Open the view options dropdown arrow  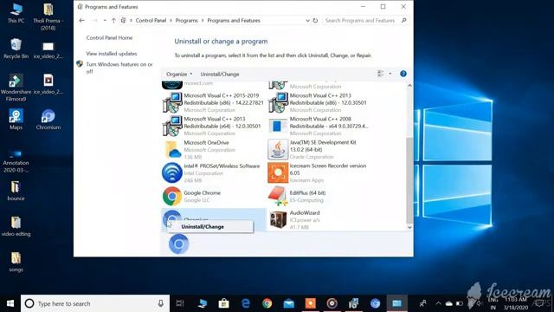click(x=390, y=74)
